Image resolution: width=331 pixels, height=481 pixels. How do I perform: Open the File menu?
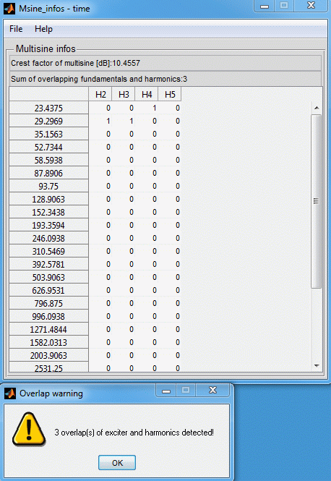point(16,29)
